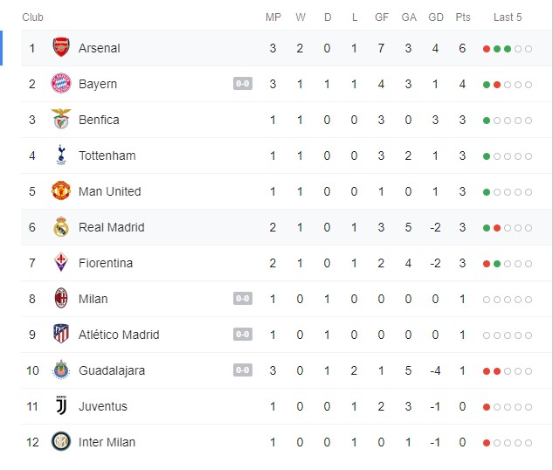Click the Real Madrid crest
The image size is (553, 470).
[x=61, y=226]
